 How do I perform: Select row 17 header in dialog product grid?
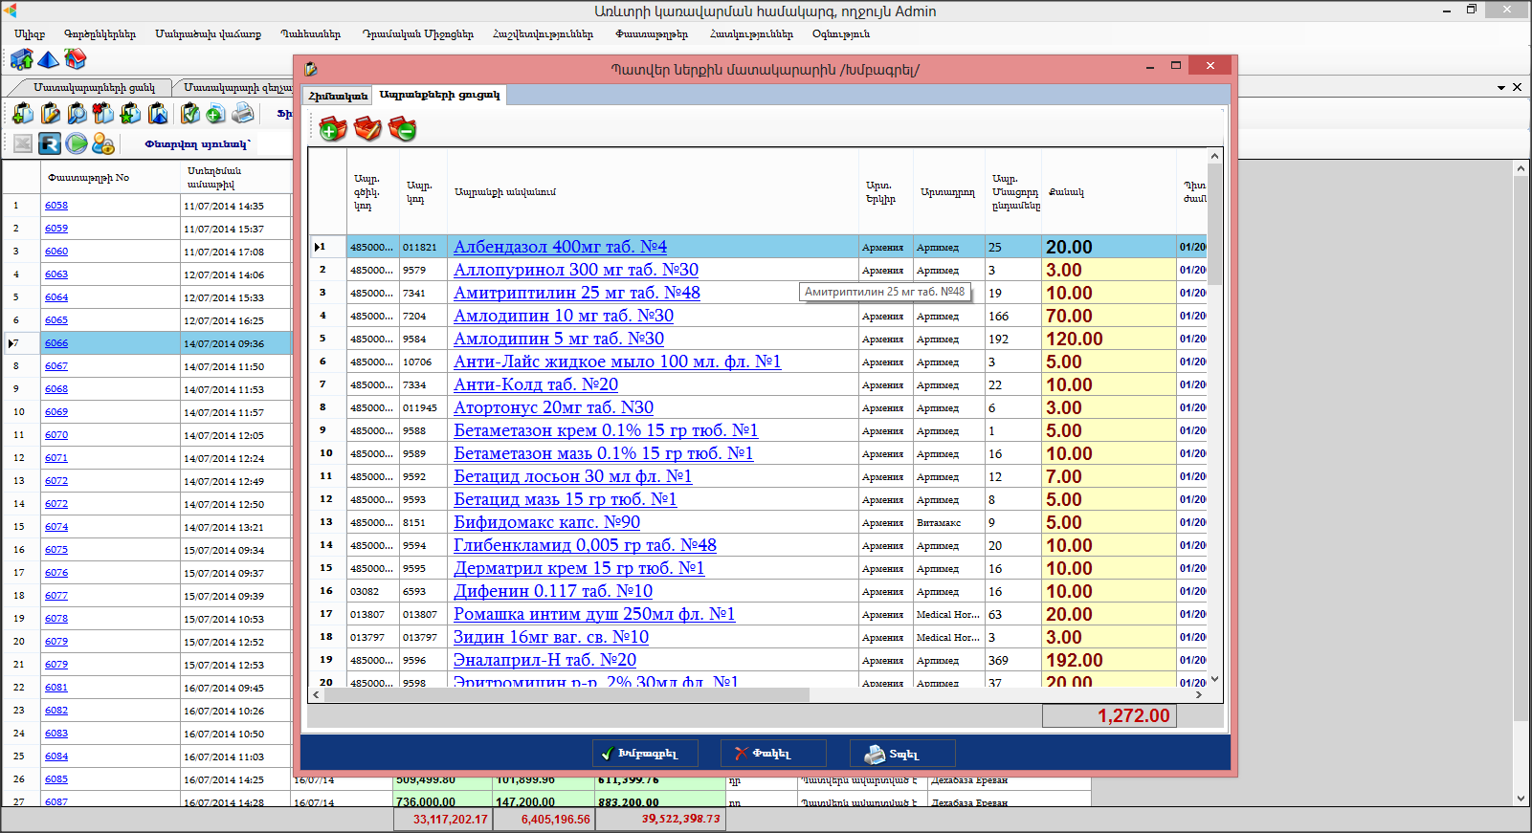click(327, 614)
